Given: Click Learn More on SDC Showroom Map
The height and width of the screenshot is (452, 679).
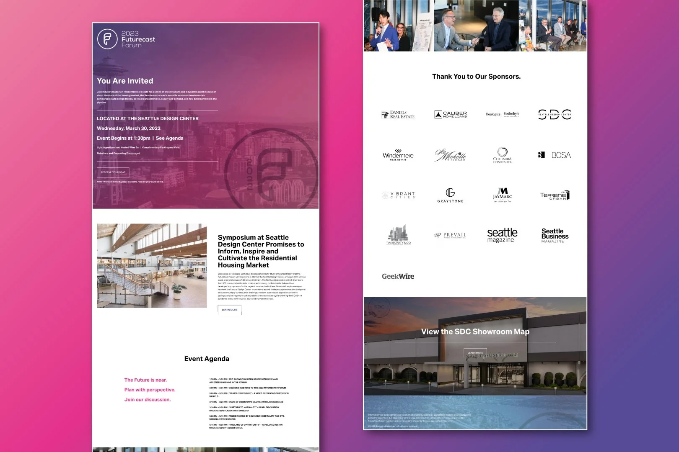Looking at the screenshot, I should pyautogui.click(x=475, y=353).
